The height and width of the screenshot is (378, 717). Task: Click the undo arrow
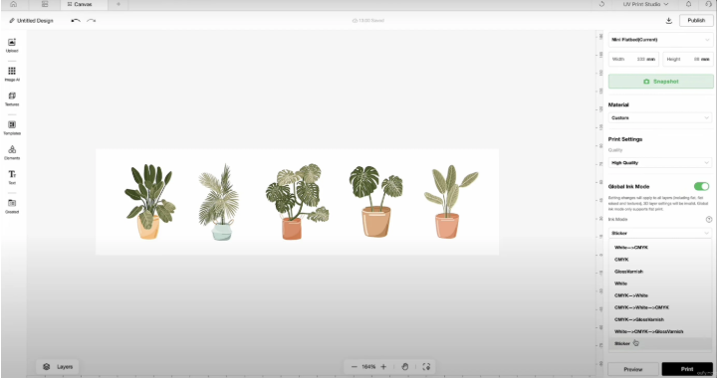[x=76, y=21]
